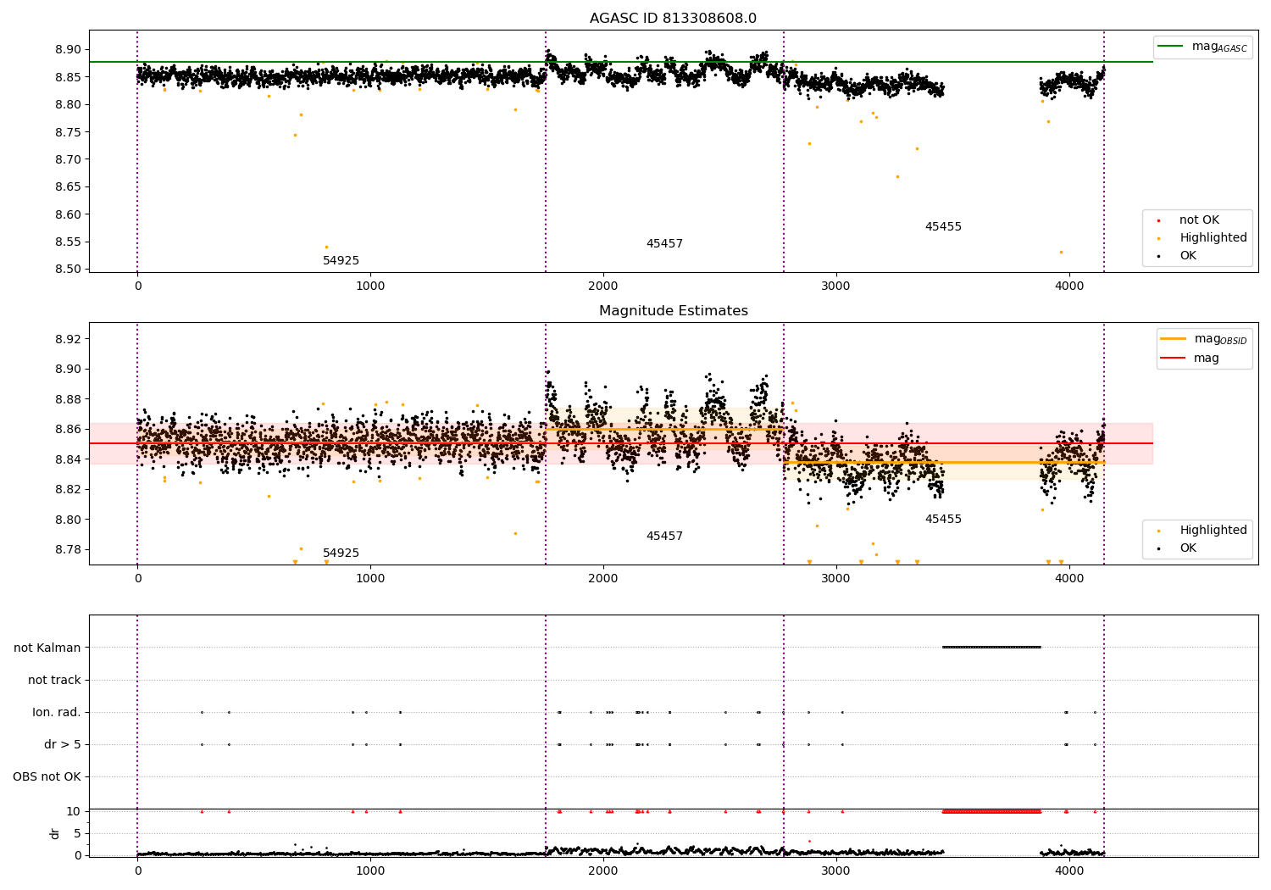
Task: Click the long red dr marker band
Action: pos(991,811)
